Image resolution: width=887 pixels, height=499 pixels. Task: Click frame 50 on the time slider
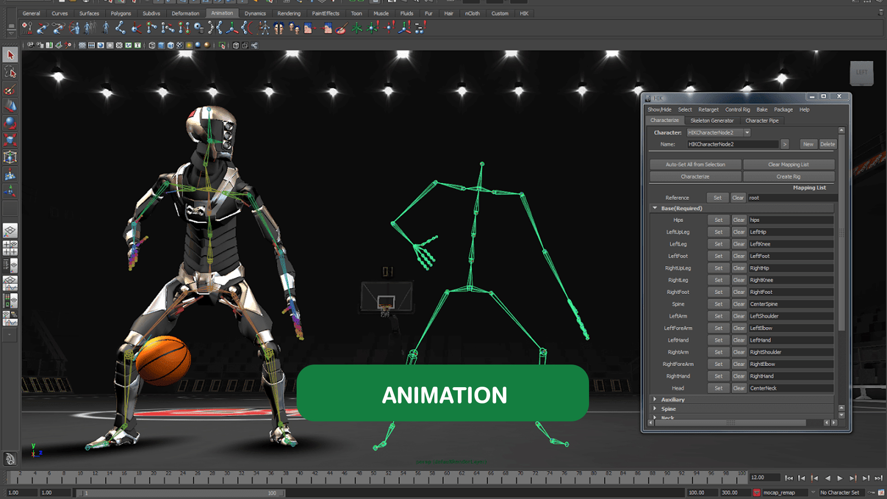click(373, 474)
